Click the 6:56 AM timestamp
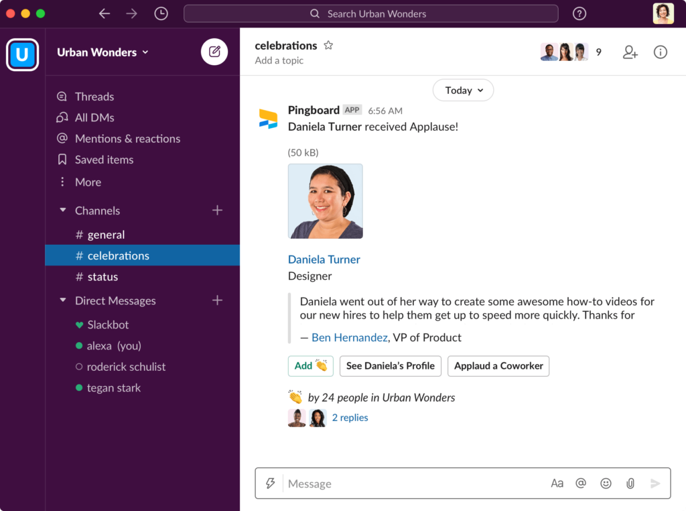 pyautogui.click(x=385, y=111)
